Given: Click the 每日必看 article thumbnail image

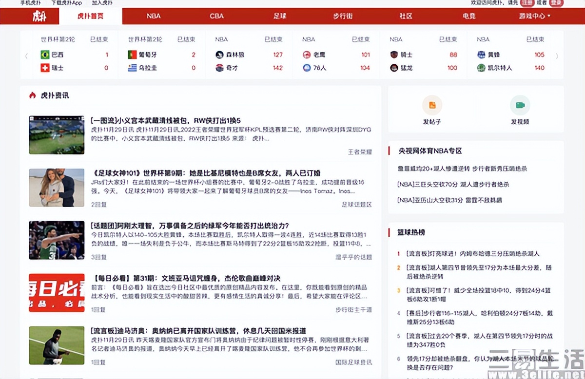Looking at the screenshot, I should pyautogui.click(x=57, y=292).
